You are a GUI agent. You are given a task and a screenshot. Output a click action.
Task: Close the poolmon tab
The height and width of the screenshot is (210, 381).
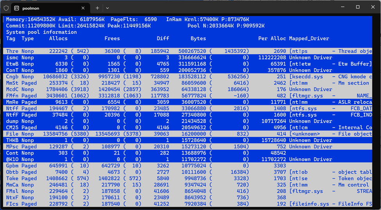click(83, 8)
